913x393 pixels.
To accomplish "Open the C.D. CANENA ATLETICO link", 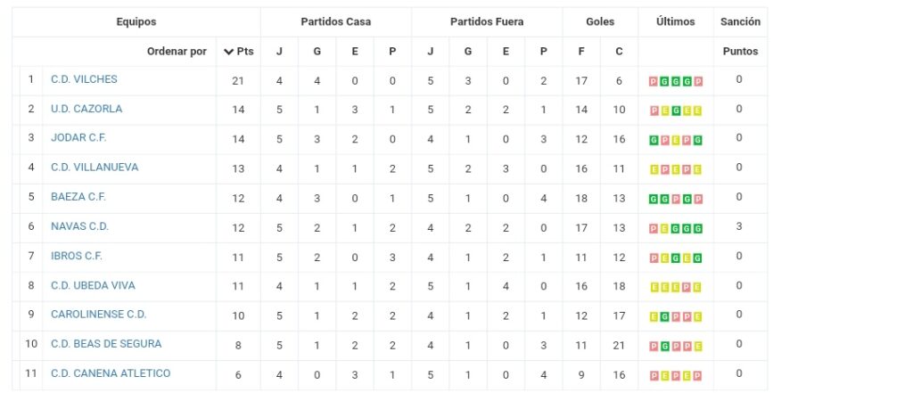I will pyautogui.click(x=111, y=373).
